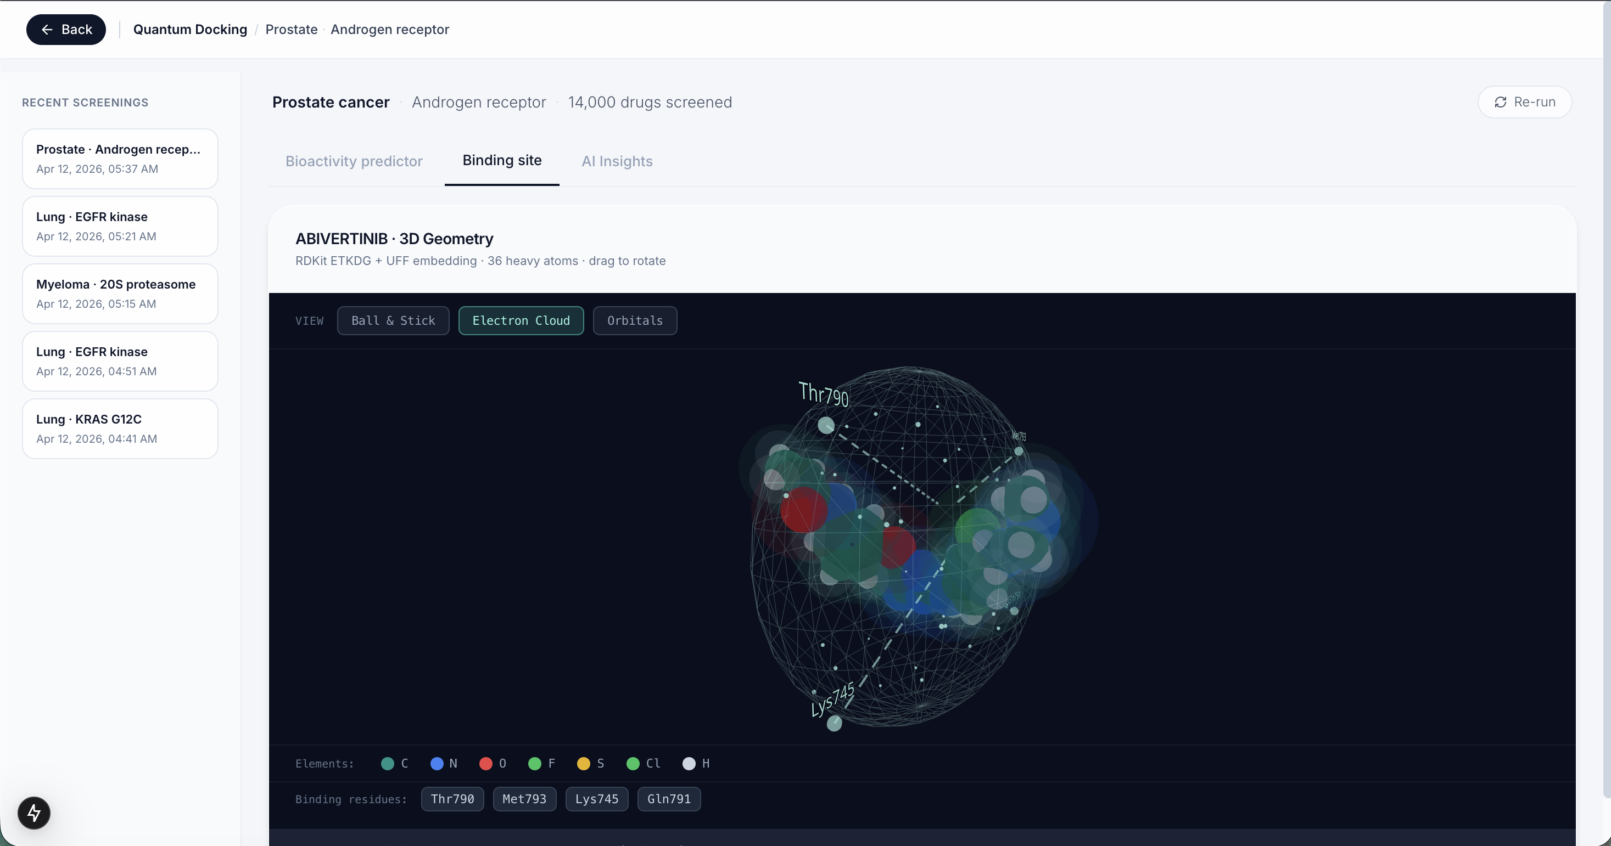Click the Quantum Docking breadcrumb link

(x=190, y=30)
